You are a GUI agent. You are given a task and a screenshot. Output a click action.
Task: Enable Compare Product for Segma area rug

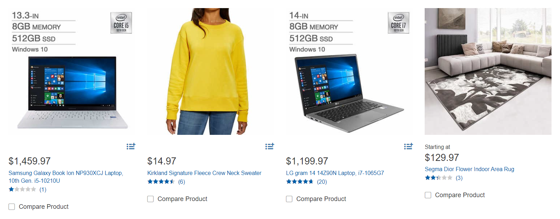tap(428, 195)
